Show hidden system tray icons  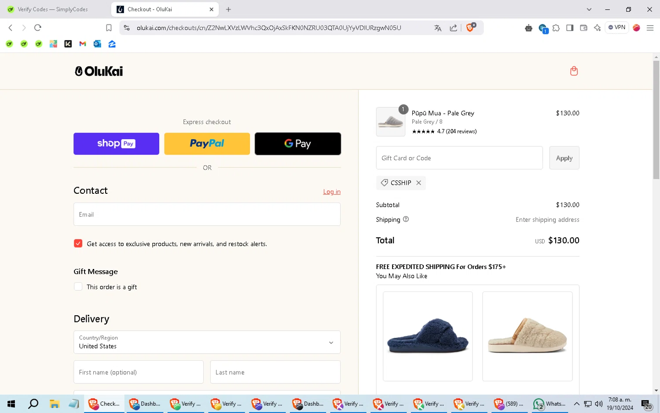[576, 404]
